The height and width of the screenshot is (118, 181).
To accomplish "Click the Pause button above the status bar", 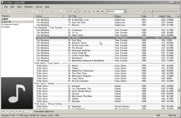I will [x=7, y=111].
